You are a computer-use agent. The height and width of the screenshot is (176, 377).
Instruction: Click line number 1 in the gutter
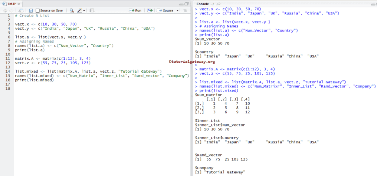click(9, 16)
